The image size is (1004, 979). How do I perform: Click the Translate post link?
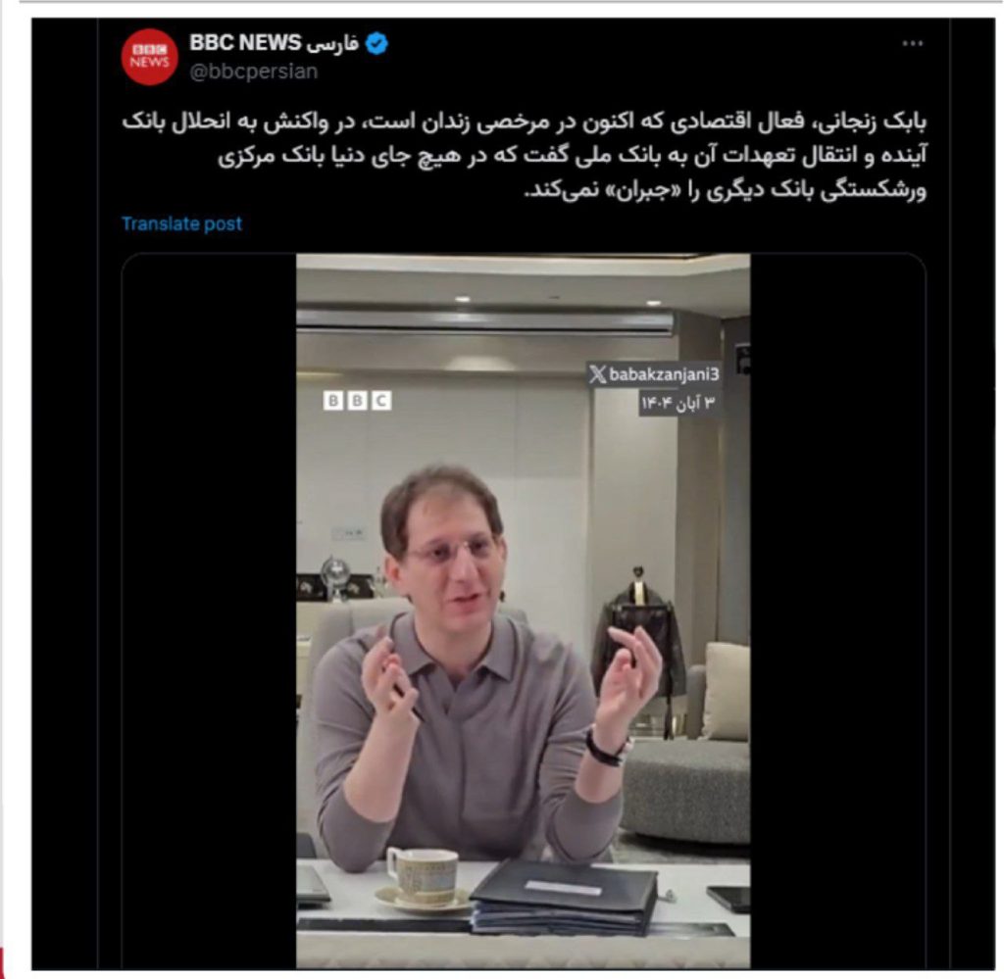[181, 223]
